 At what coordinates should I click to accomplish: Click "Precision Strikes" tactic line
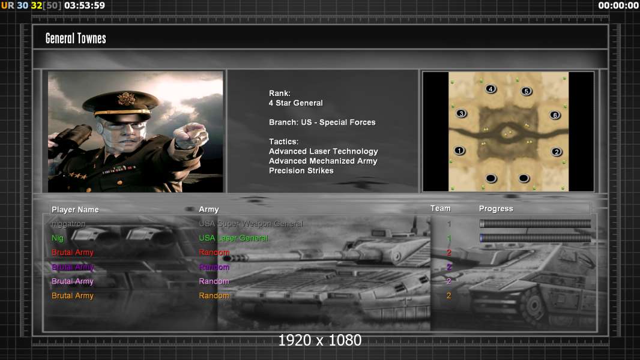point(301,171)
